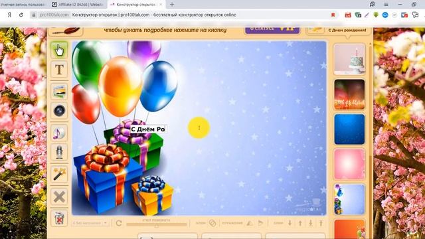Image resolution: width=425 pixels, height=239 pixels.
Task: Select the dark blue background thumbnail
Action: [x=349, y=129]
